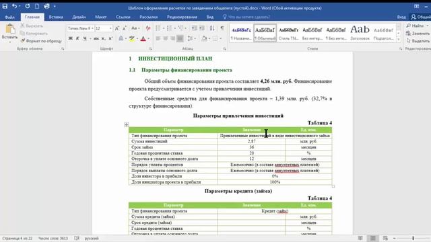Redo the last action
The height and width of the screenshot is (242, 431).
[27, 6]
